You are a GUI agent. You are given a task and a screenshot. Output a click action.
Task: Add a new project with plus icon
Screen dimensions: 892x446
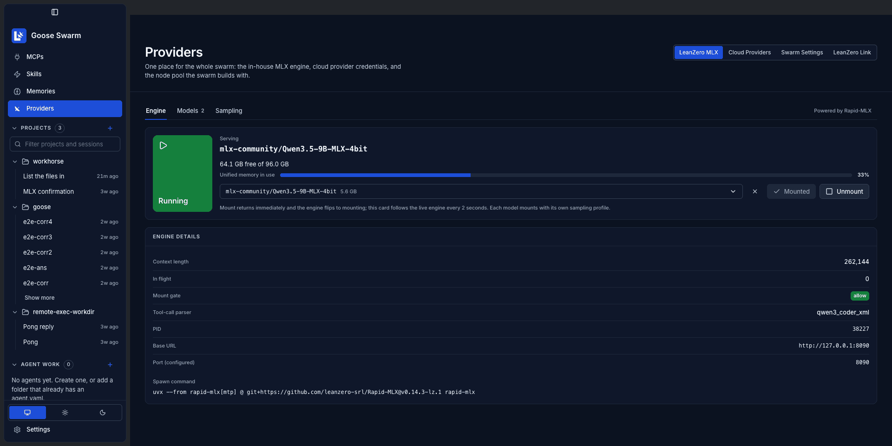click(x=110, y=128)
